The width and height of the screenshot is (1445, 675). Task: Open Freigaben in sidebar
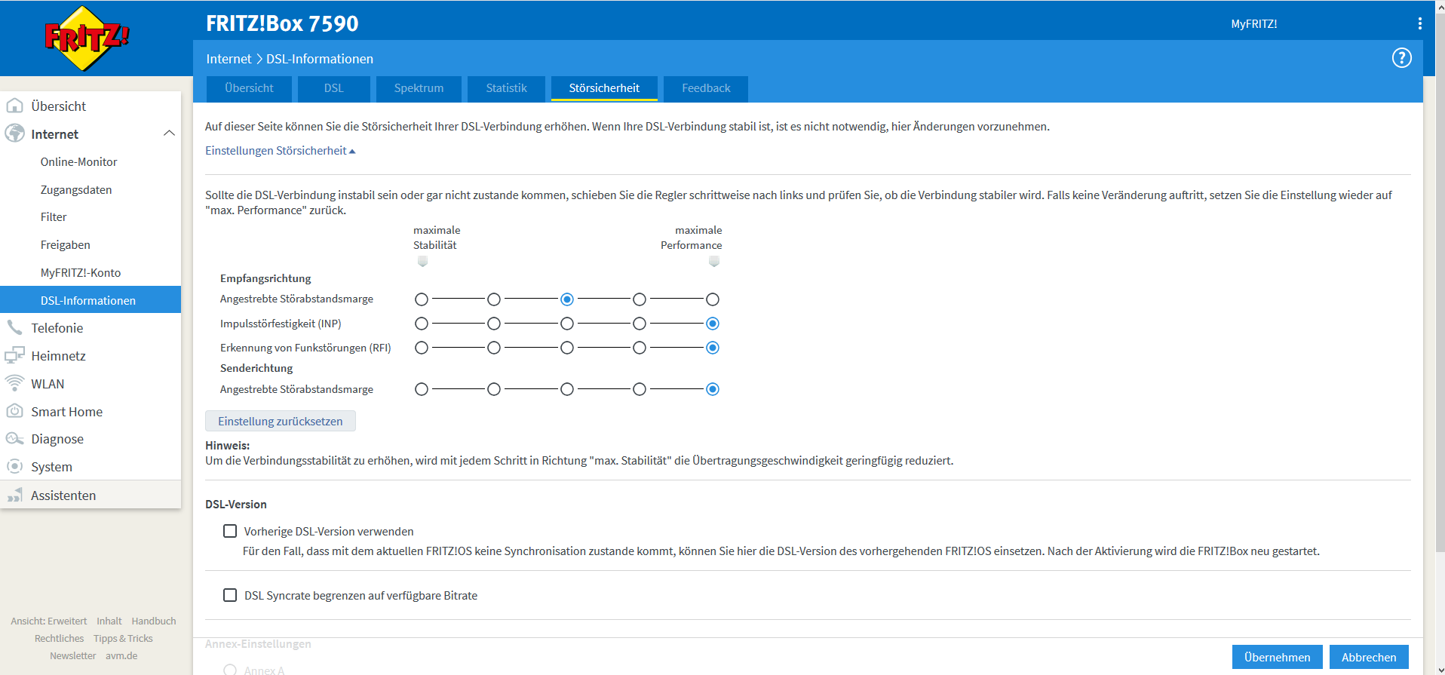[x=66, y=244]
